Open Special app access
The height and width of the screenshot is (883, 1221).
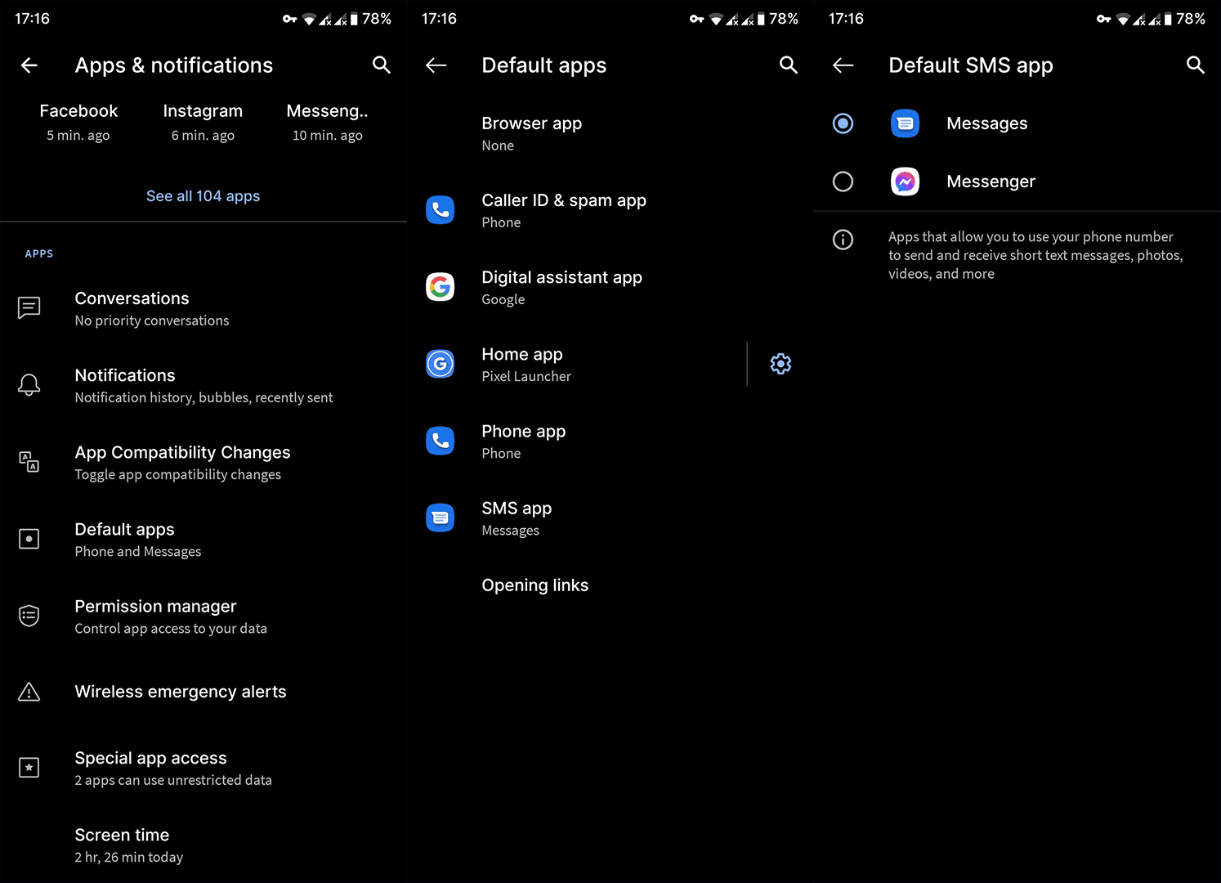(203, 769)
